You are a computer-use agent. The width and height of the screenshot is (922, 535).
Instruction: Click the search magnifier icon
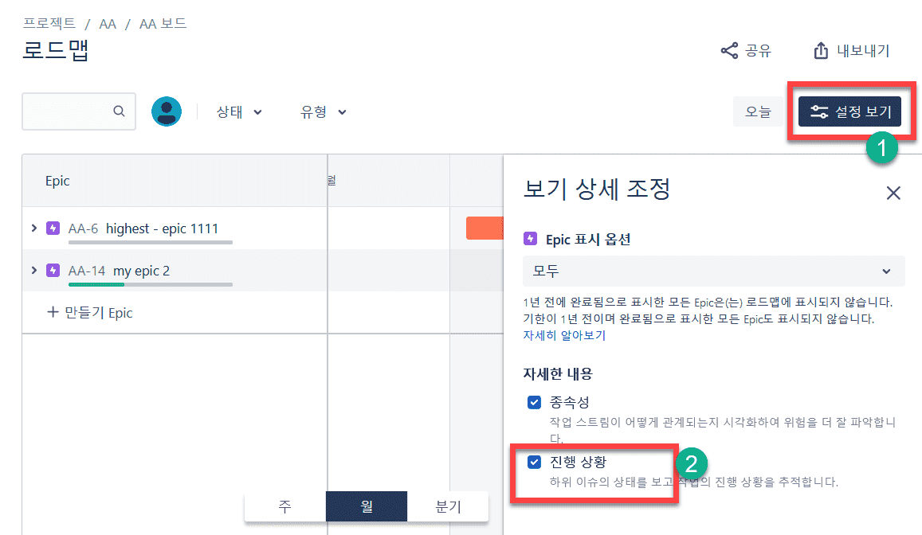coord(119,111)
